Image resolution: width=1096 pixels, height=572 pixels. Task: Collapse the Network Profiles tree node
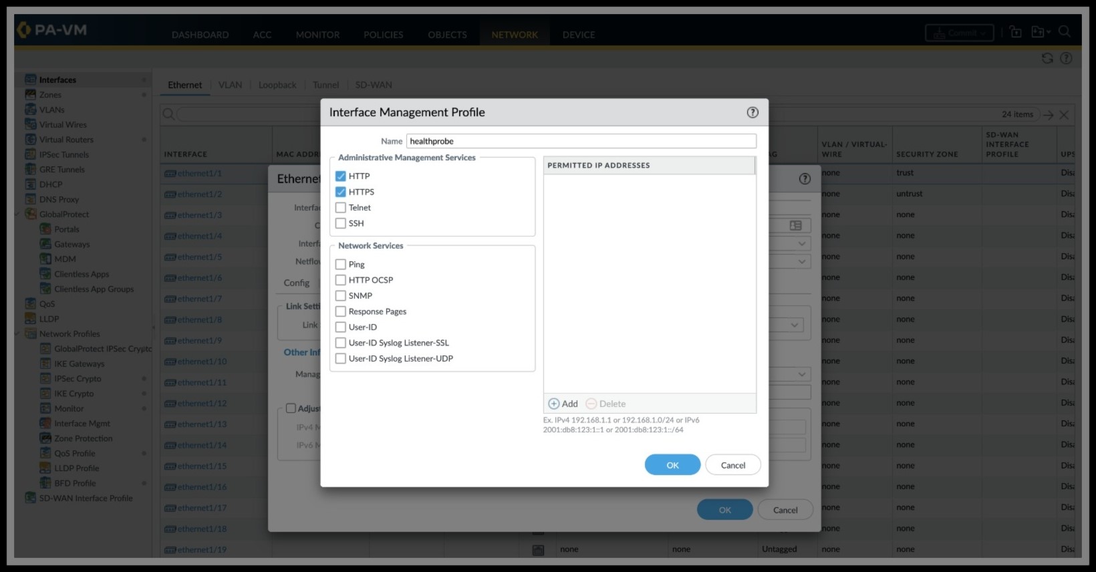[x=18, y=333]
